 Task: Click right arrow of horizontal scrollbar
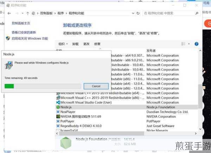point(196,133)
